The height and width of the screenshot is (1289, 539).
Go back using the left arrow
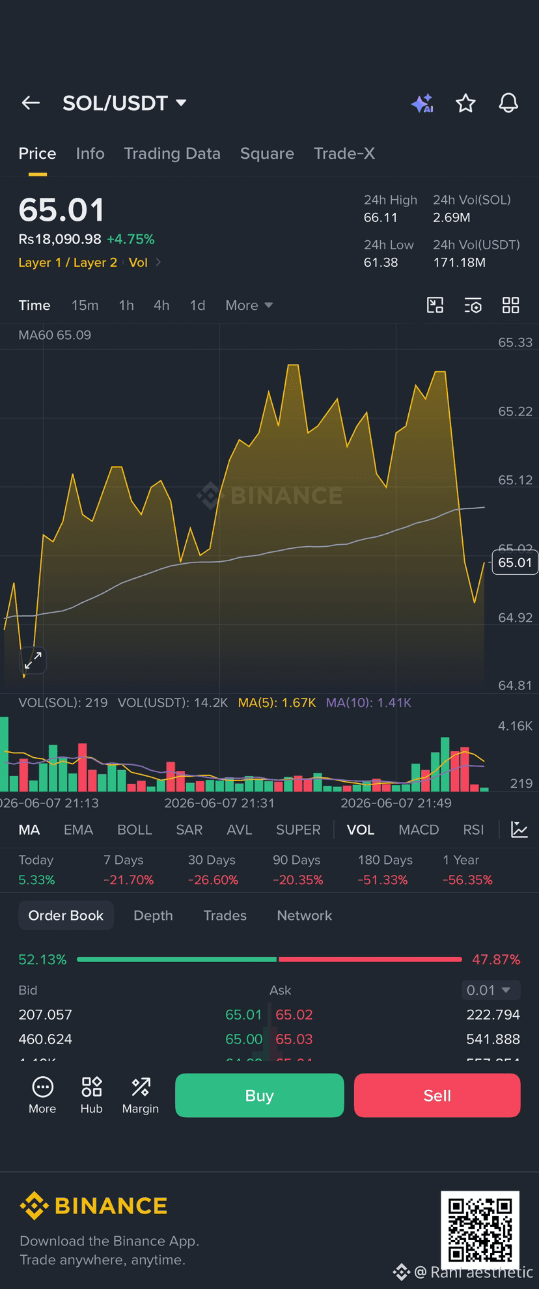[31, 103]
